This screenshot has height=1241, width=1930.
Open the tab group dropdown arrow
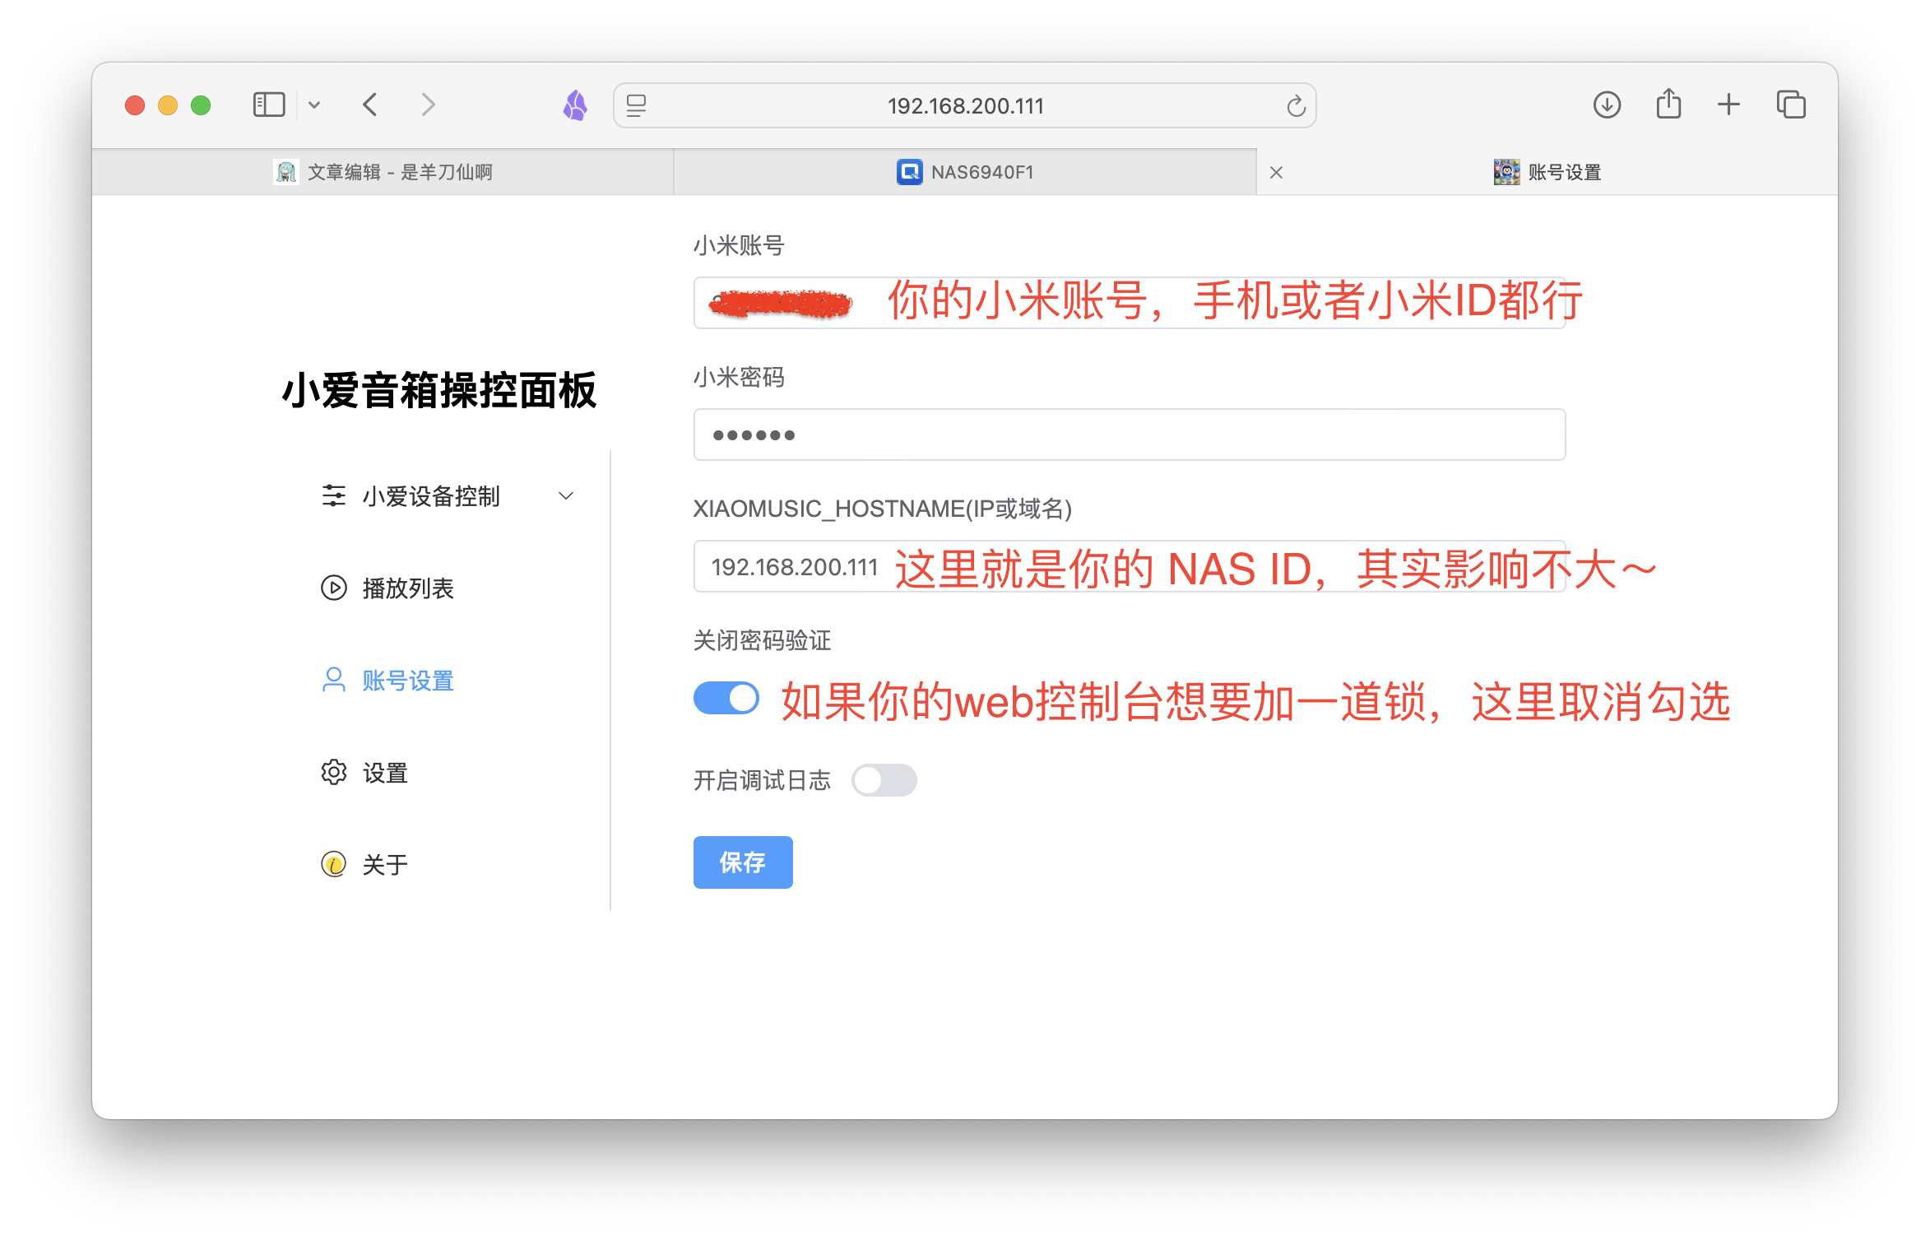[x=314, y=105]
